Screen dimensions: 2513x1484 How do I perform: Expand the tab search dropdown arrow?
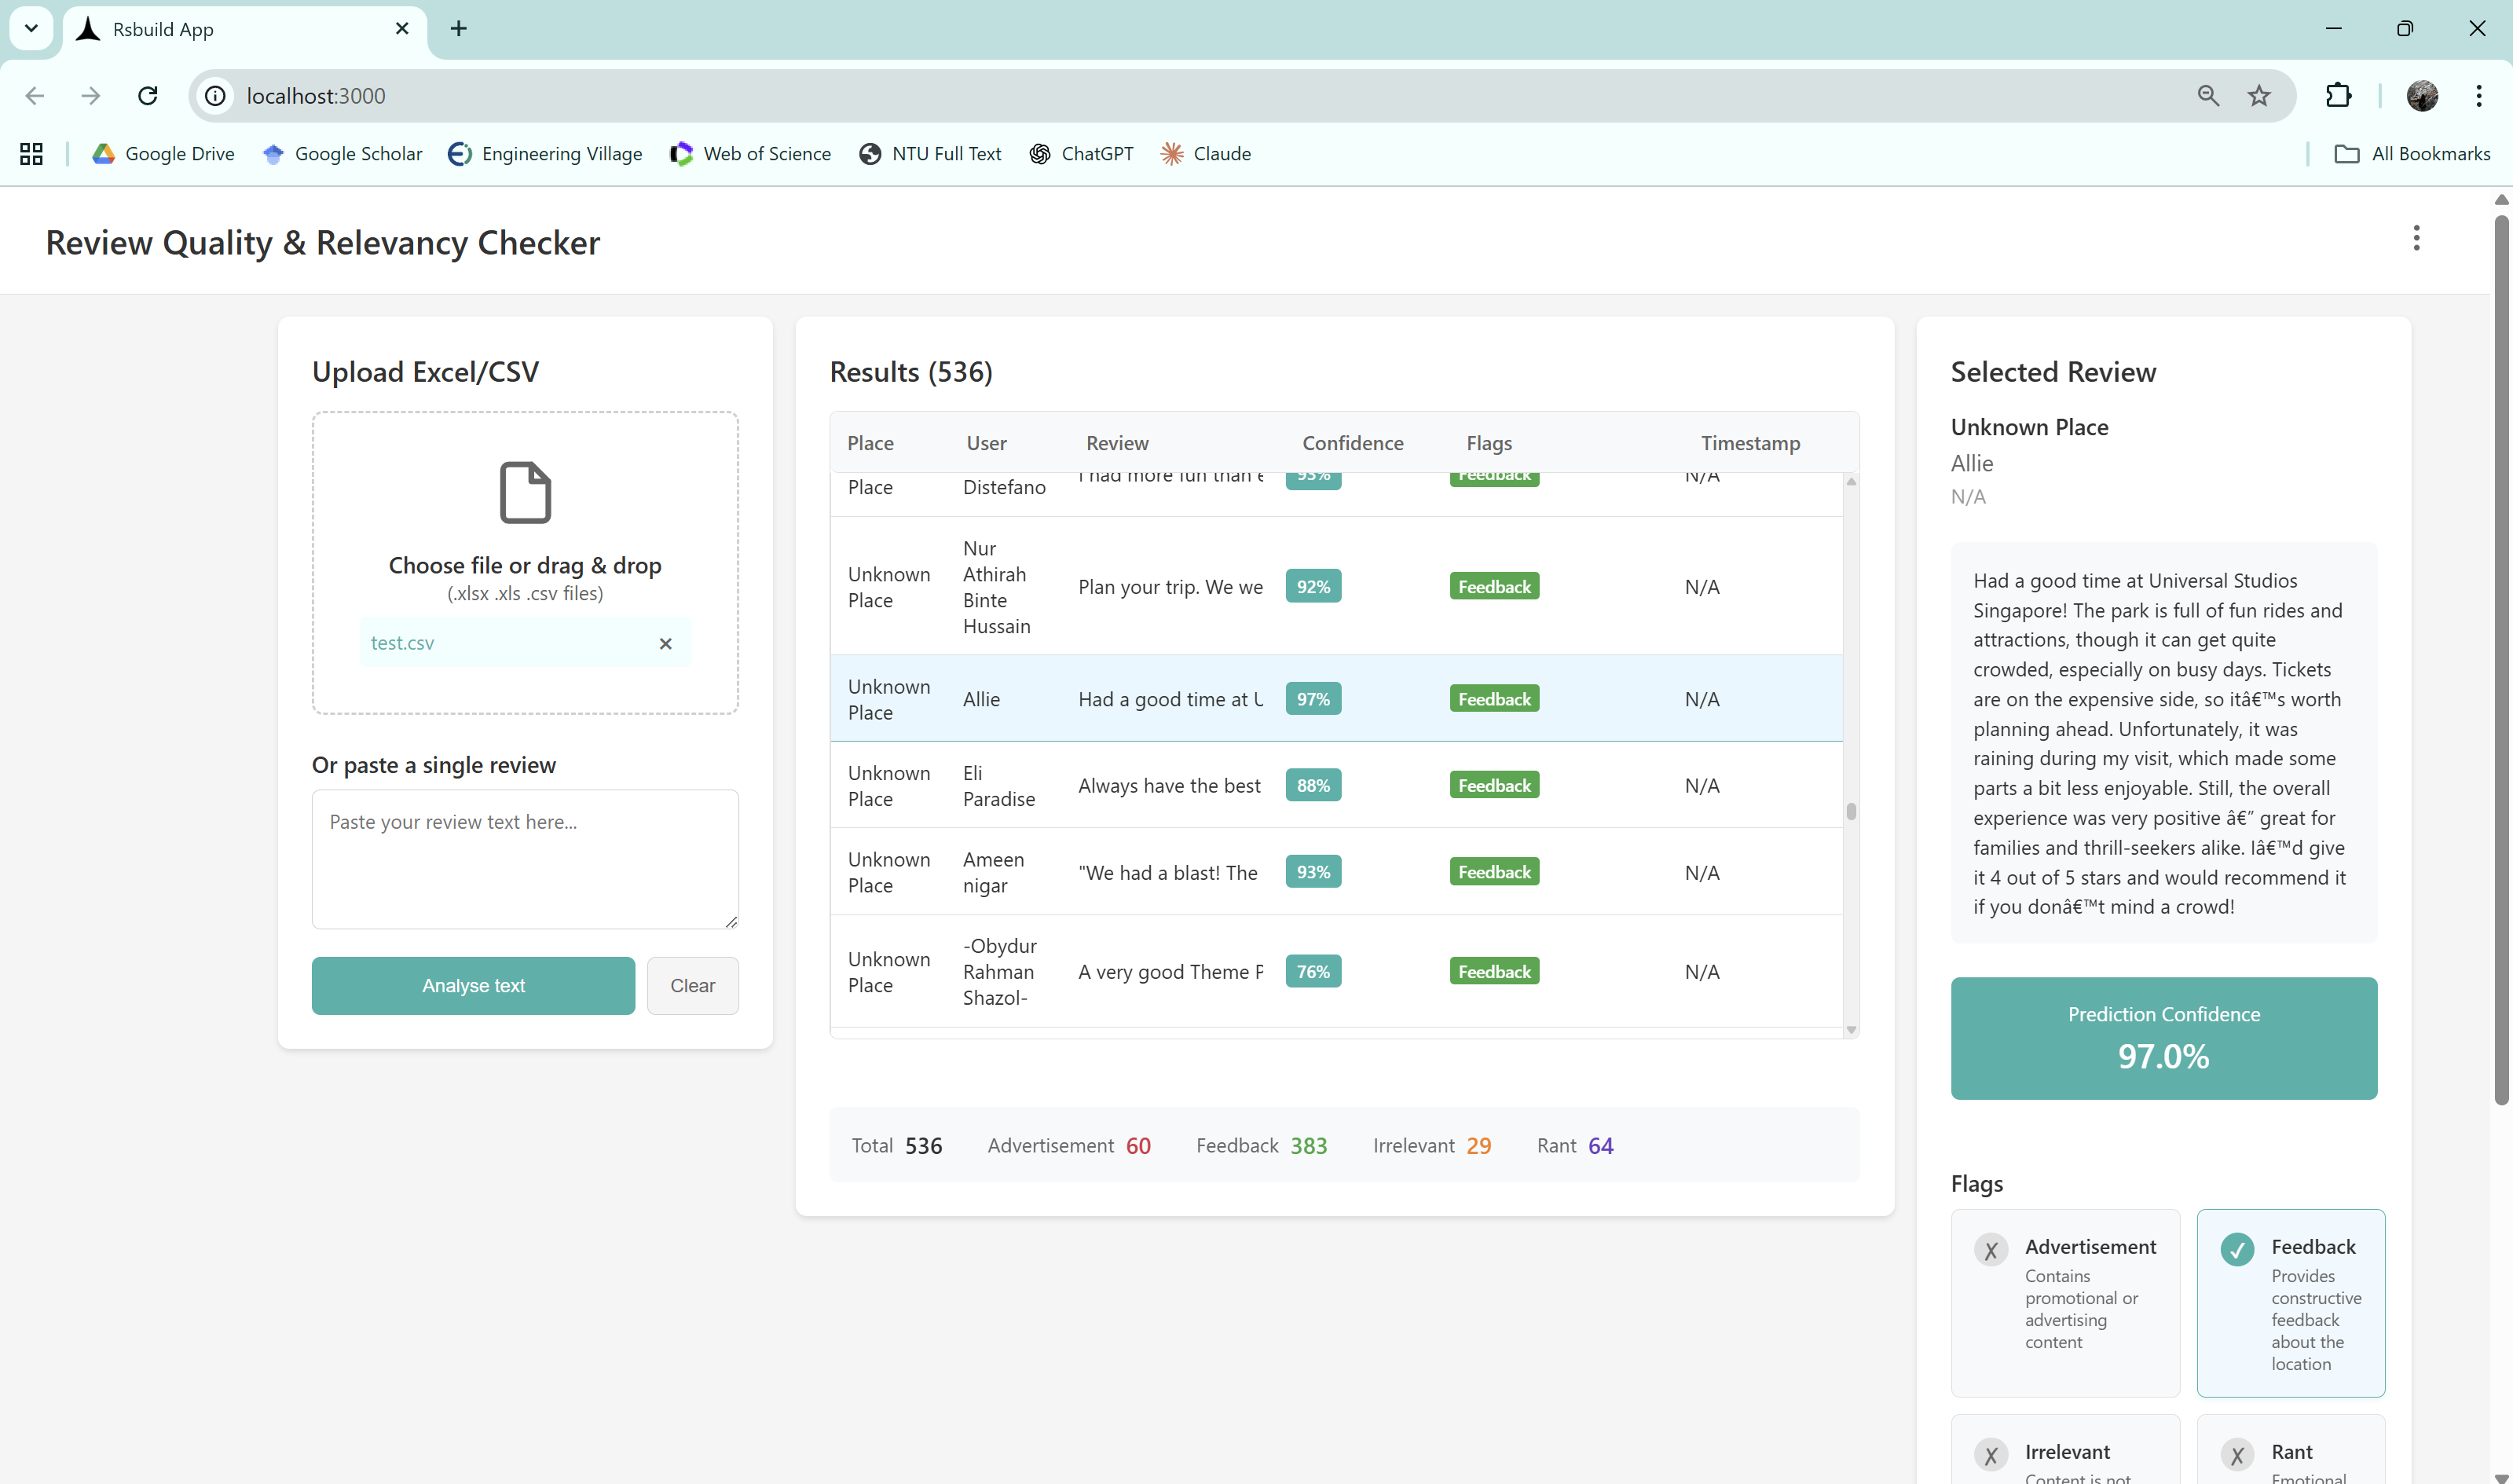click(31, 29)
